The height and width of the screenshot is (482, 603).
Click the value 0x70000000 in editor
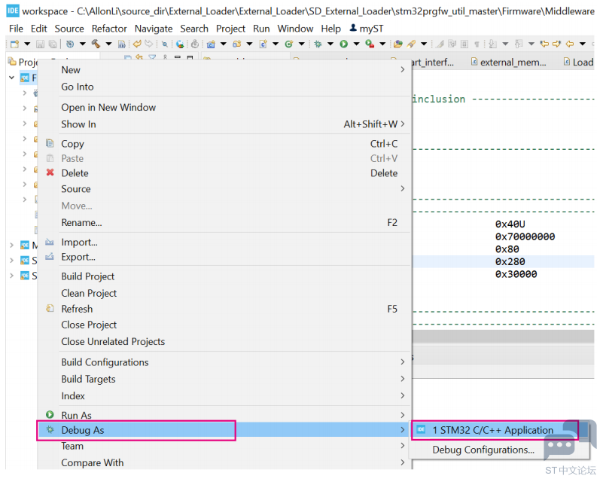click(x=525, y=236)
